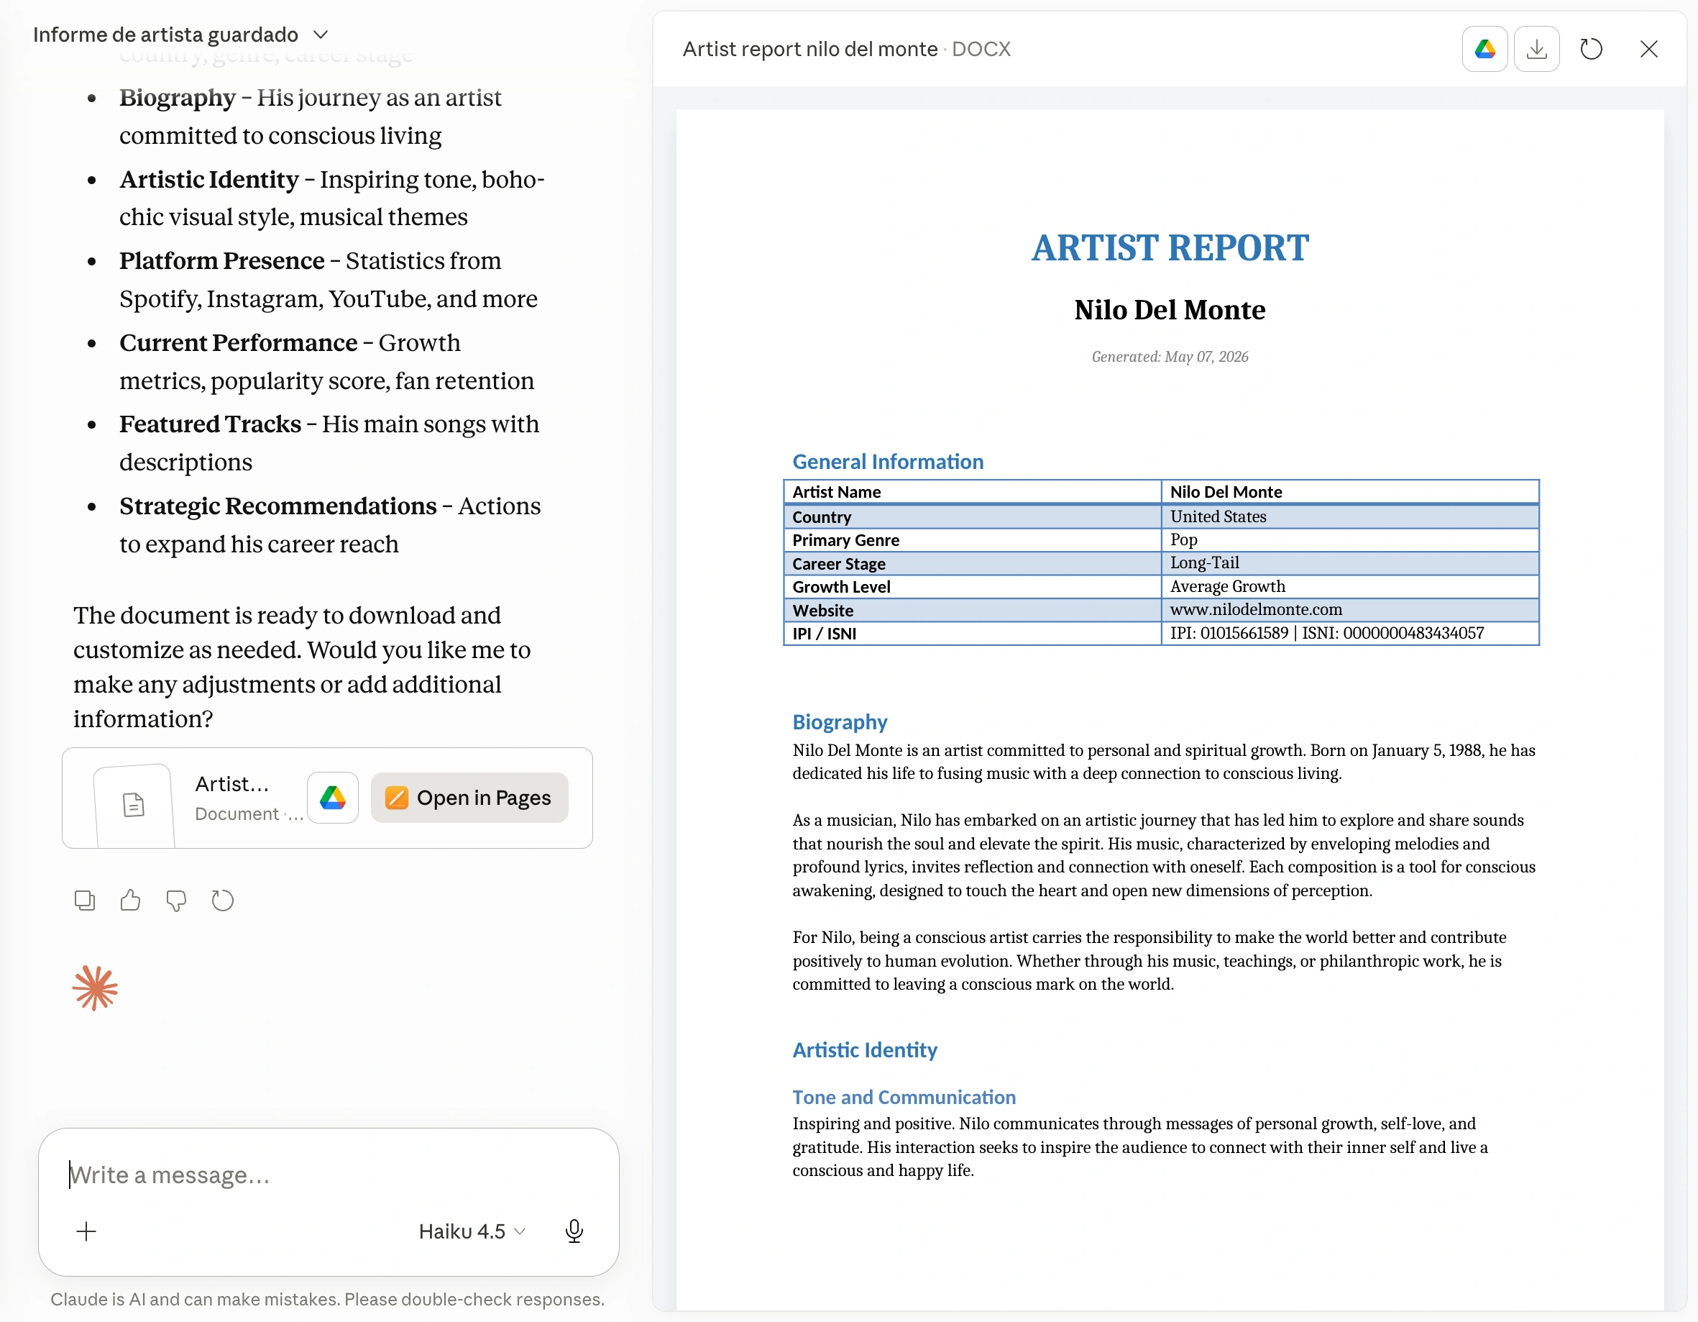The image size is (1698, 1322).
Task: Click the General Information heading
Action: pyautogui.click(x=888, y=462)
